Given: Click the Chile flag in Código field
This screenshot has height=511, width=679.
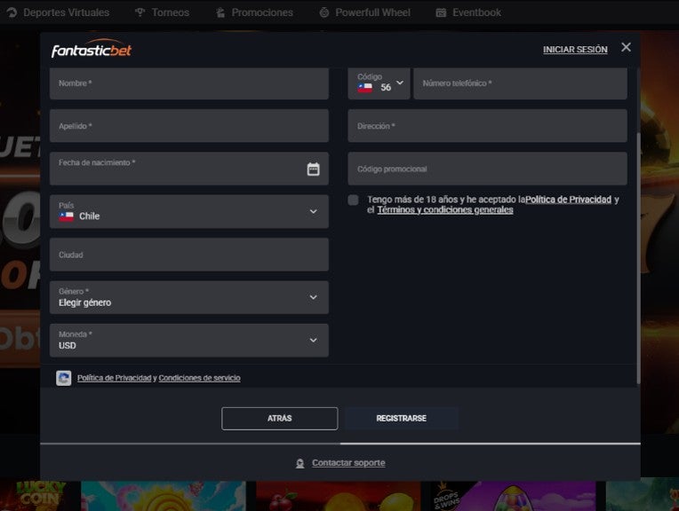Looking at the screenshot, I should pos(365,88).
